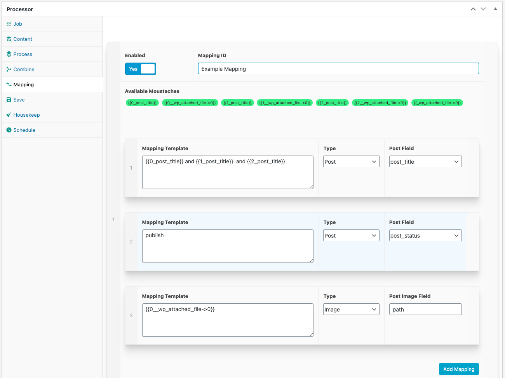Click the Save tab disk icon
Screen dimensions: 505x378
coord(9,100)
